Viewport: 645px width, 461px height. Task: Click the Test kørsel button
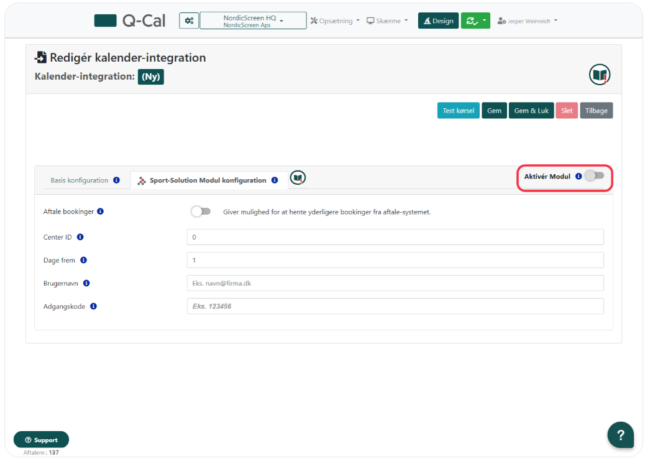pos(458,110)
